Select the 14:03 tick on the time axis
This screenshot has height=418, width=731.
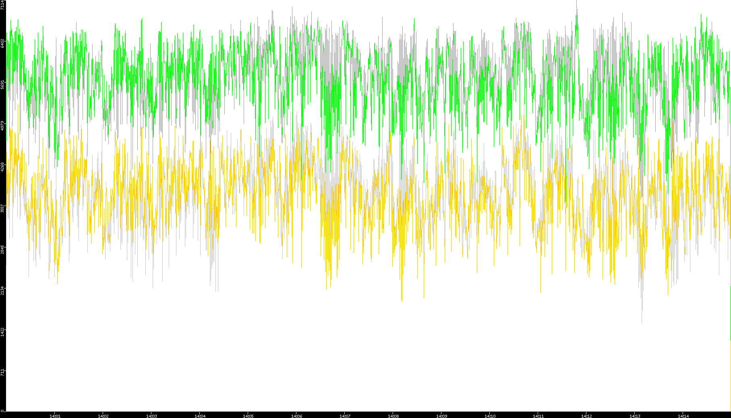tap(151, 416)
